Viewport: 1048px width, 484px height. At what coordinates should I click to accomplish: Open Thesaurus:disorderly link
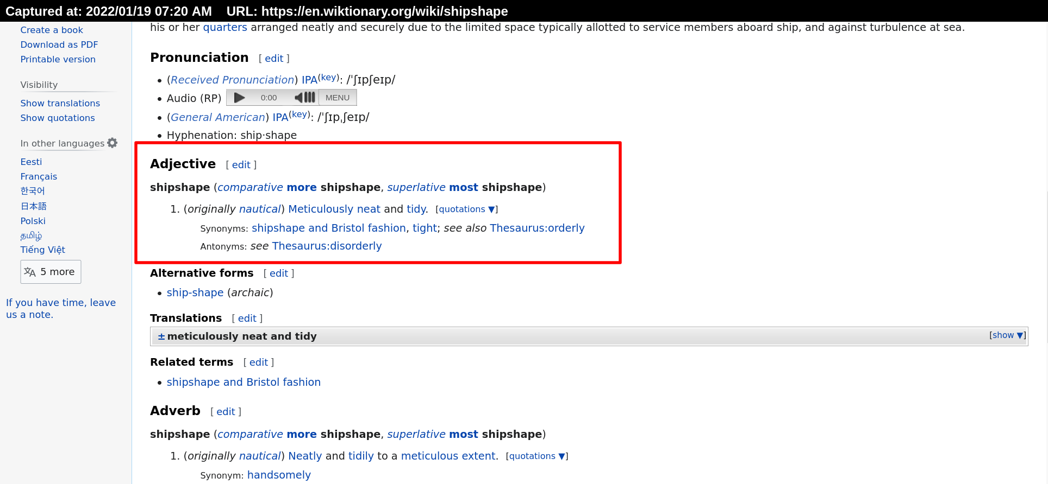(x=327, y=246)
